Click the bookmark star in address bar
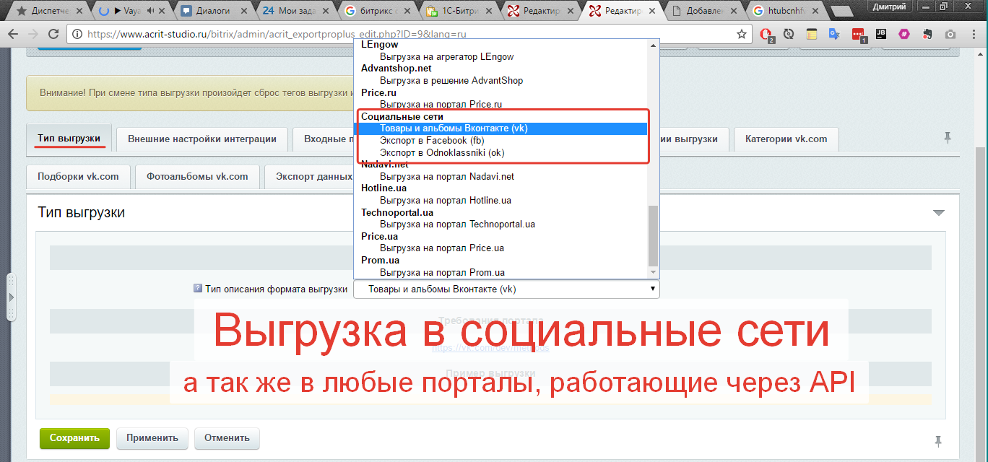 tap(742, 34)
